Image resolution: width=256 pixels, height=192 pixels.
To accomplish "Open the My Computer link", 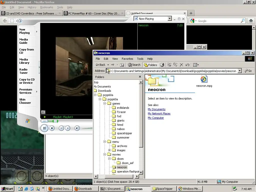I will click(x=156, y=118).
